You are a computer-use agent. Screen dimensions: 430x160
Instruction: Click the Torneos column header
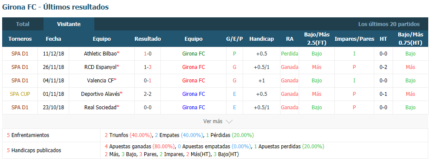20,39
